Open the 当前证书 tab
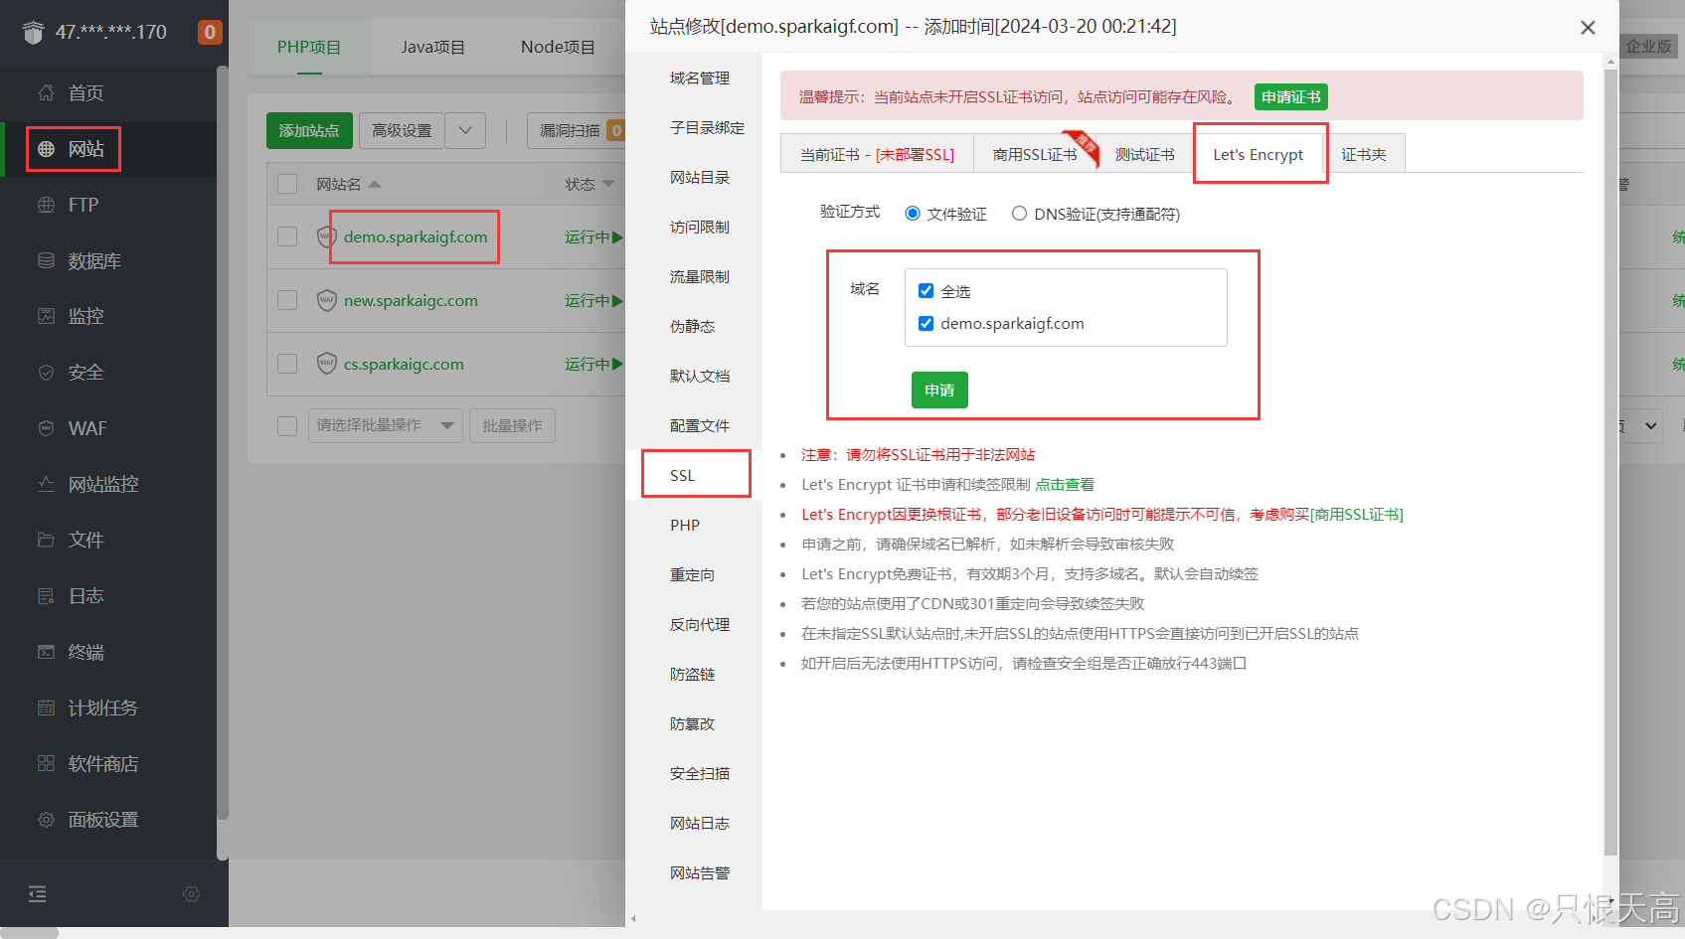The image size is (1685, 939). click(x=877, y=154)
